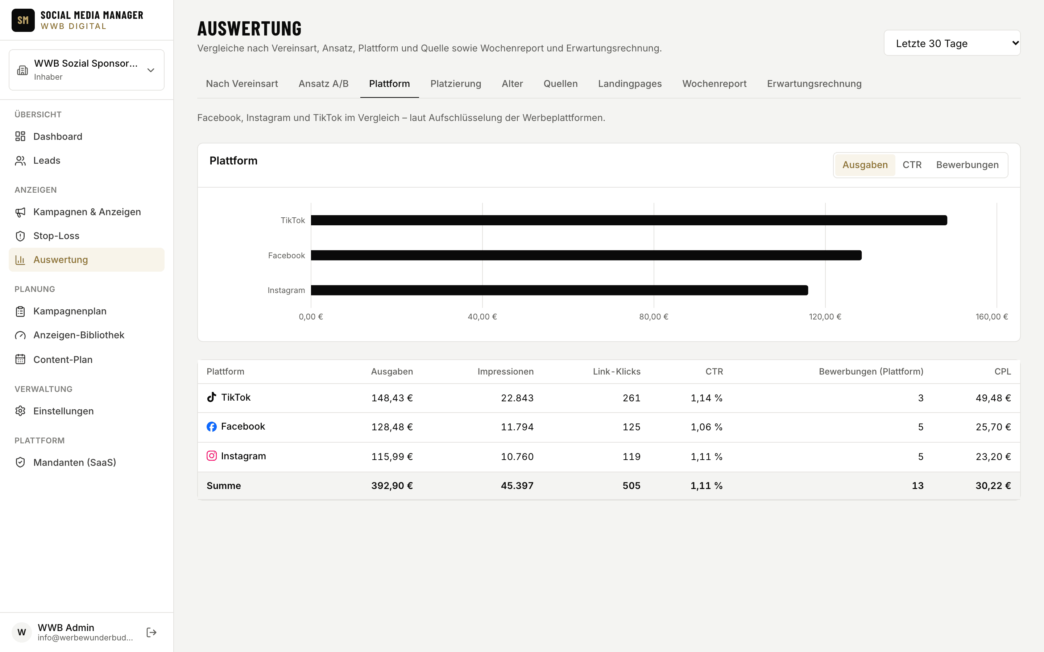
Task: Click the Instagram logo in the table
Action: (x=211, y=456)
